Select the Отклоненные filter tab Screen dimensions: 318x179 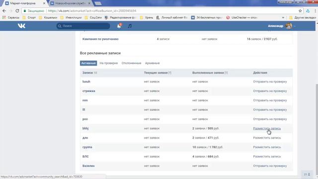click(131, 63)
